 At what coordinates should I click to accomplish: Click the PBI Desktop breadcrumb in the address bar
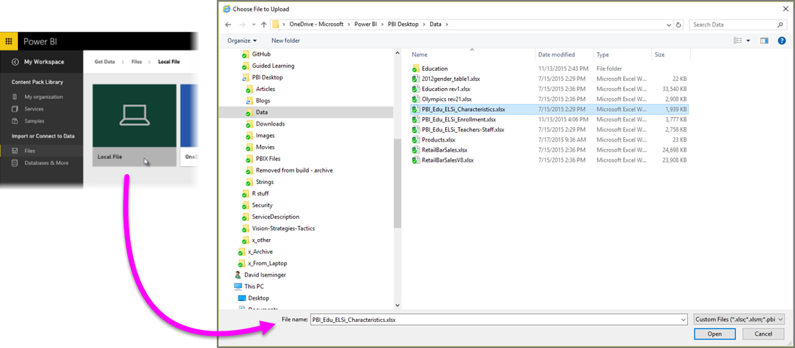pyautogui.click(x=403, y=25)
